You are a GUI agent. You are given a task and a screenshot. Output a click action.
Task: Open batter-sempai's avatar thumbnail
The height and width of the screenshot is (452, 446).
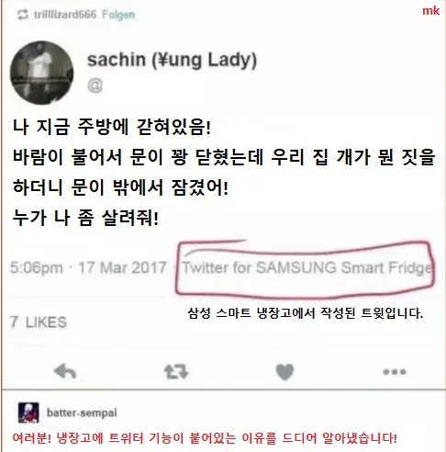click(x=28, y=412)
